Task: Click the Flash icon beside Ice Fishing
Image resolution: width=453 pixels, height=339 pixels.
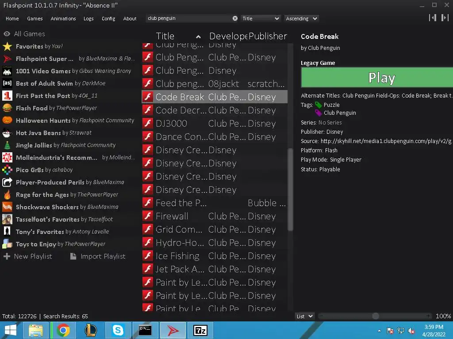Action: coord(148,256)
